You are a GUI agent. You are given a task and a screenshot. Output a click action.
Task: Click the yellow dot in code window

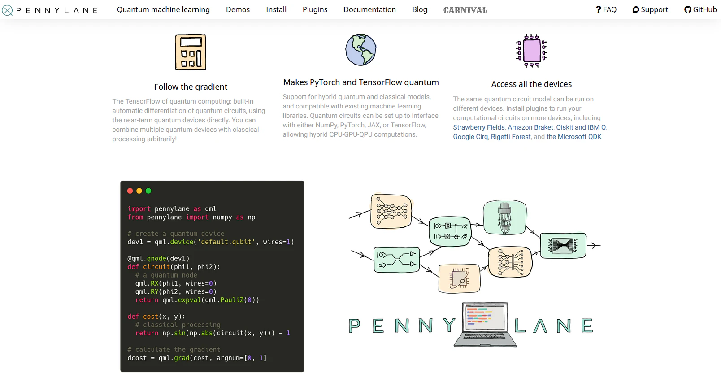click(139, 191)
